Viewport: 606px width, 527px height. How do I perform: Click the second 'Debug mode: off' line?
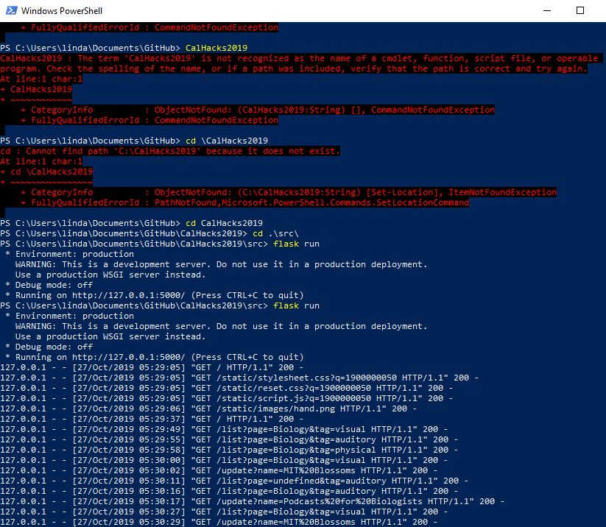click(x=49, y=347)
